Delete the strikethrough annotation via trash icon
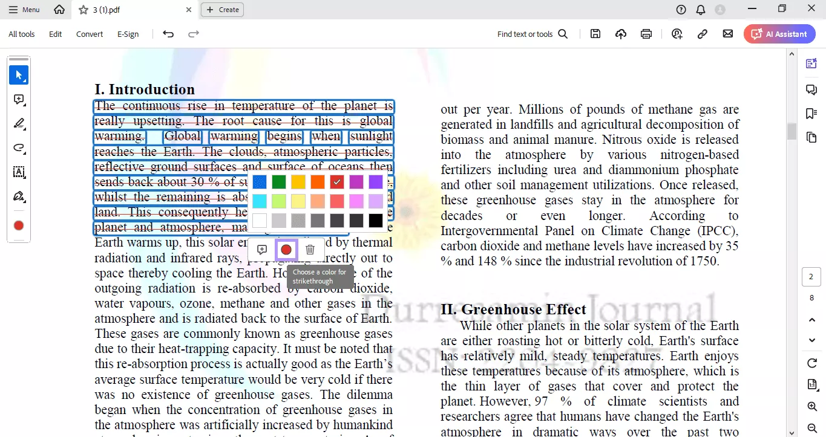This screenshot has width=826, height=437. click(310, 249)
